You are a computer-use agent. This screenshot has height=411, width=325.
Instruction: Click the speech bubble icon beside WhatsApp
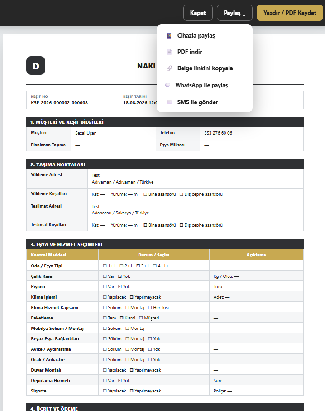(167, 85)
